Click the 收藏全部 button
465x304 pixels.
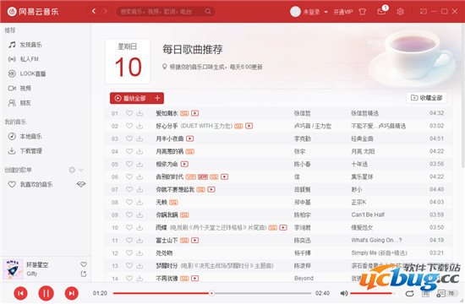pos(426,98)
